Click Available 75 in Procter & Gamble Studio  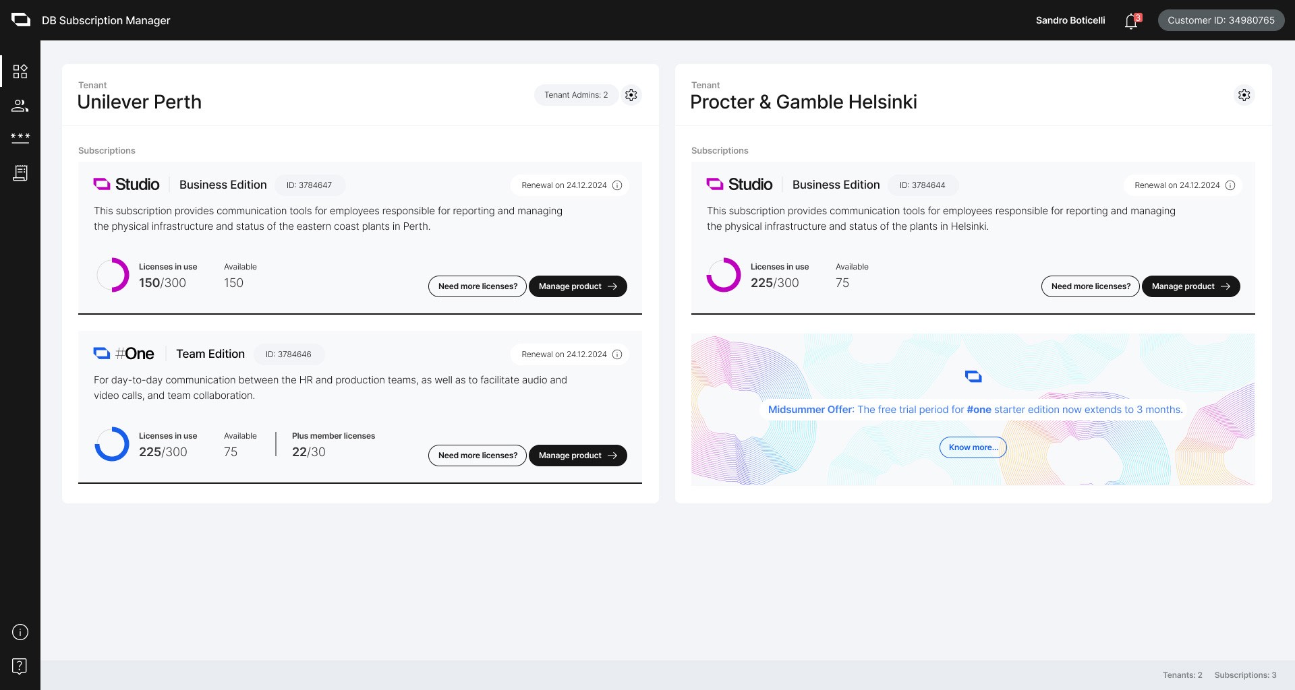click(842, 283)
